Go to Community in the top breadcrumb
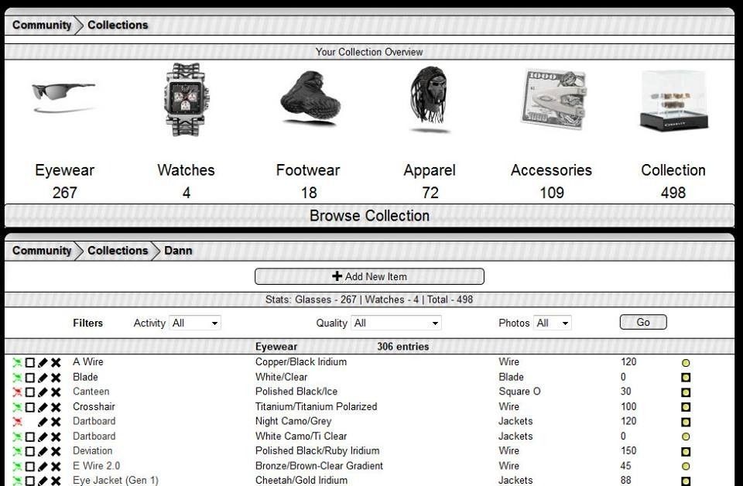 42,25
